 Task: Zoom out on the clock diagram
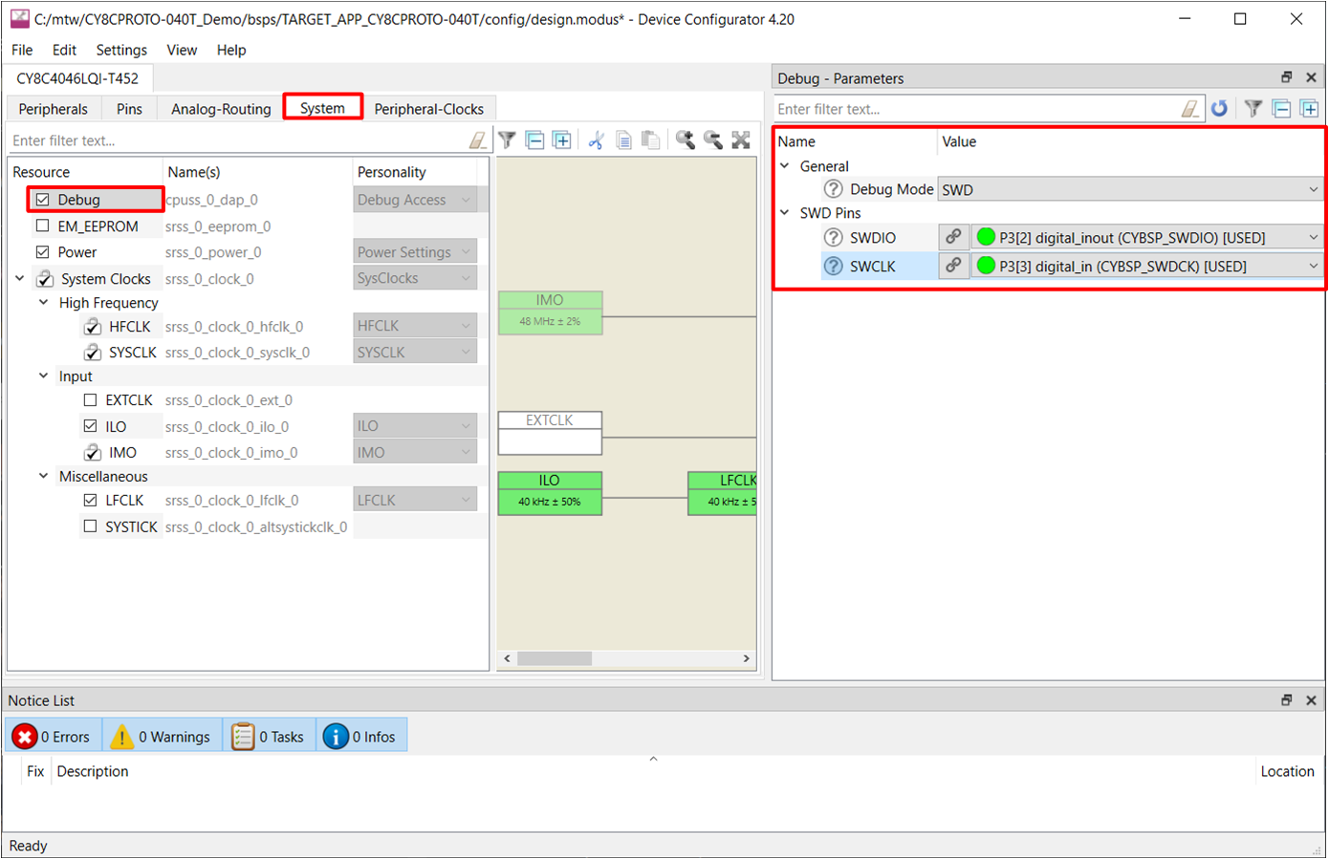coord(712,140)
